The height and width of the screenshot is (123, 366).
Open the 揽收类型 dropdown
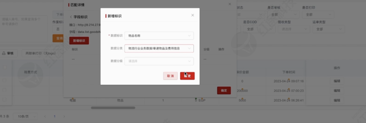[294, 29]
